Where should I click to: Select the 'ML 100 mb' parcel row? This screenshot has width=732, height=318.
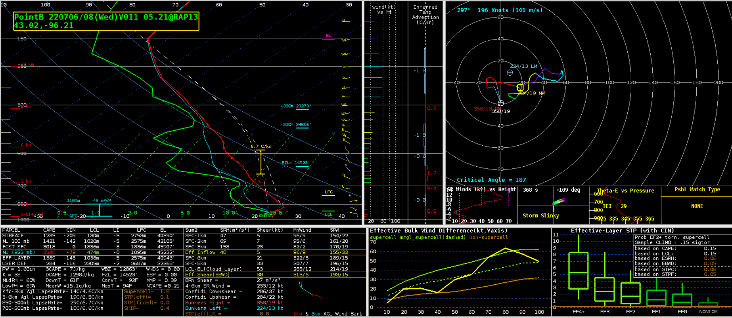[x=92, y=241]
